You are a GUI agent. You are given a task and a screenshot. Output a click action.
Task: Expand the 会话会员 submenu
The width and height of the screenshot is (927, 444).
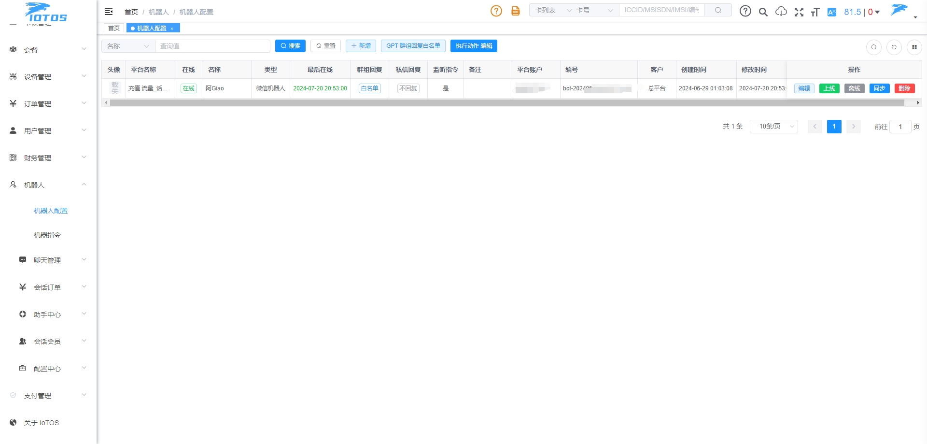coord(48,341)
